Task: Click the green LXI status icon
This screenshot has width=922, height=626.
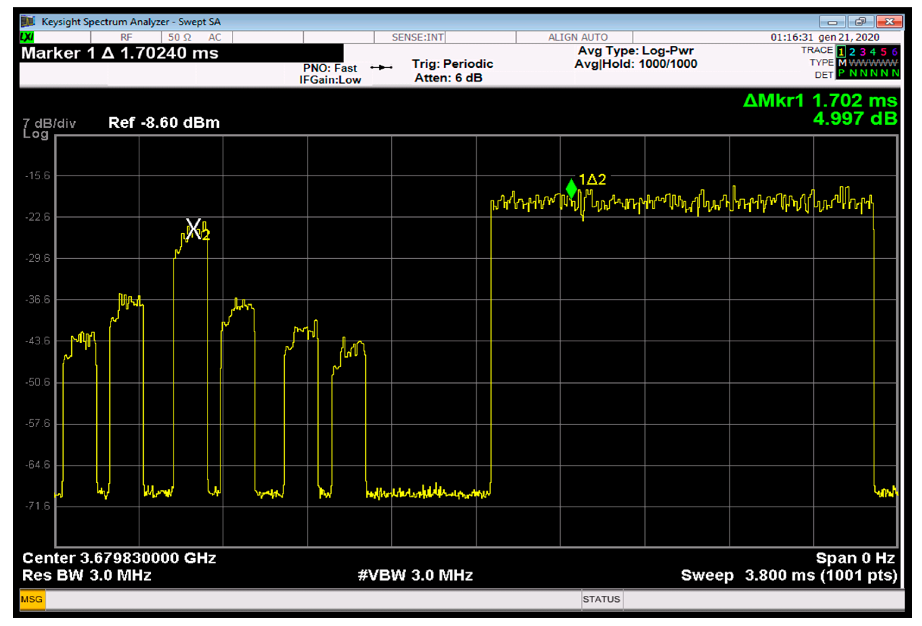Action: 27,37
